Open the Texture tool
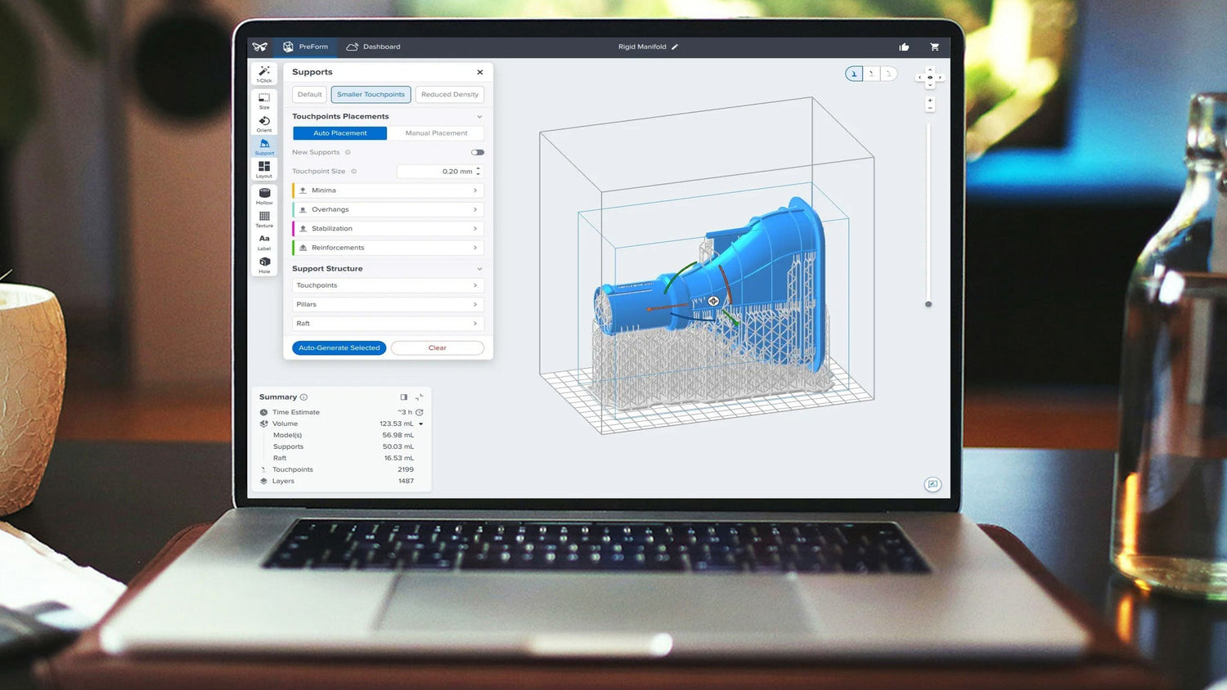 click(263, 218)
